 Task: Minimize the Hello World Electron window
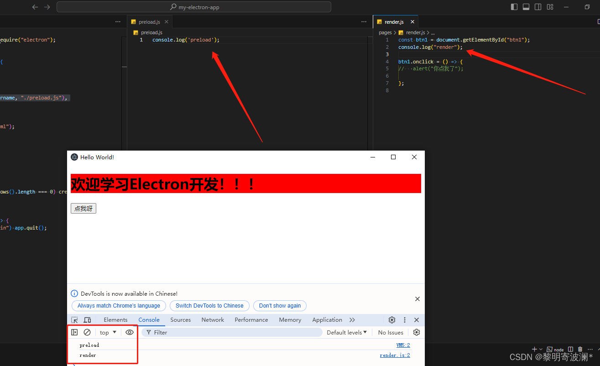[373, 157]
